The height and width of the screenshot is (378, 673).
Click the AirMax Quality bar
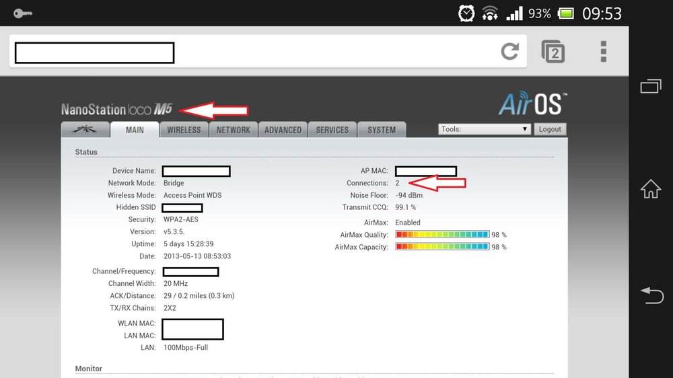click(442, 234)
